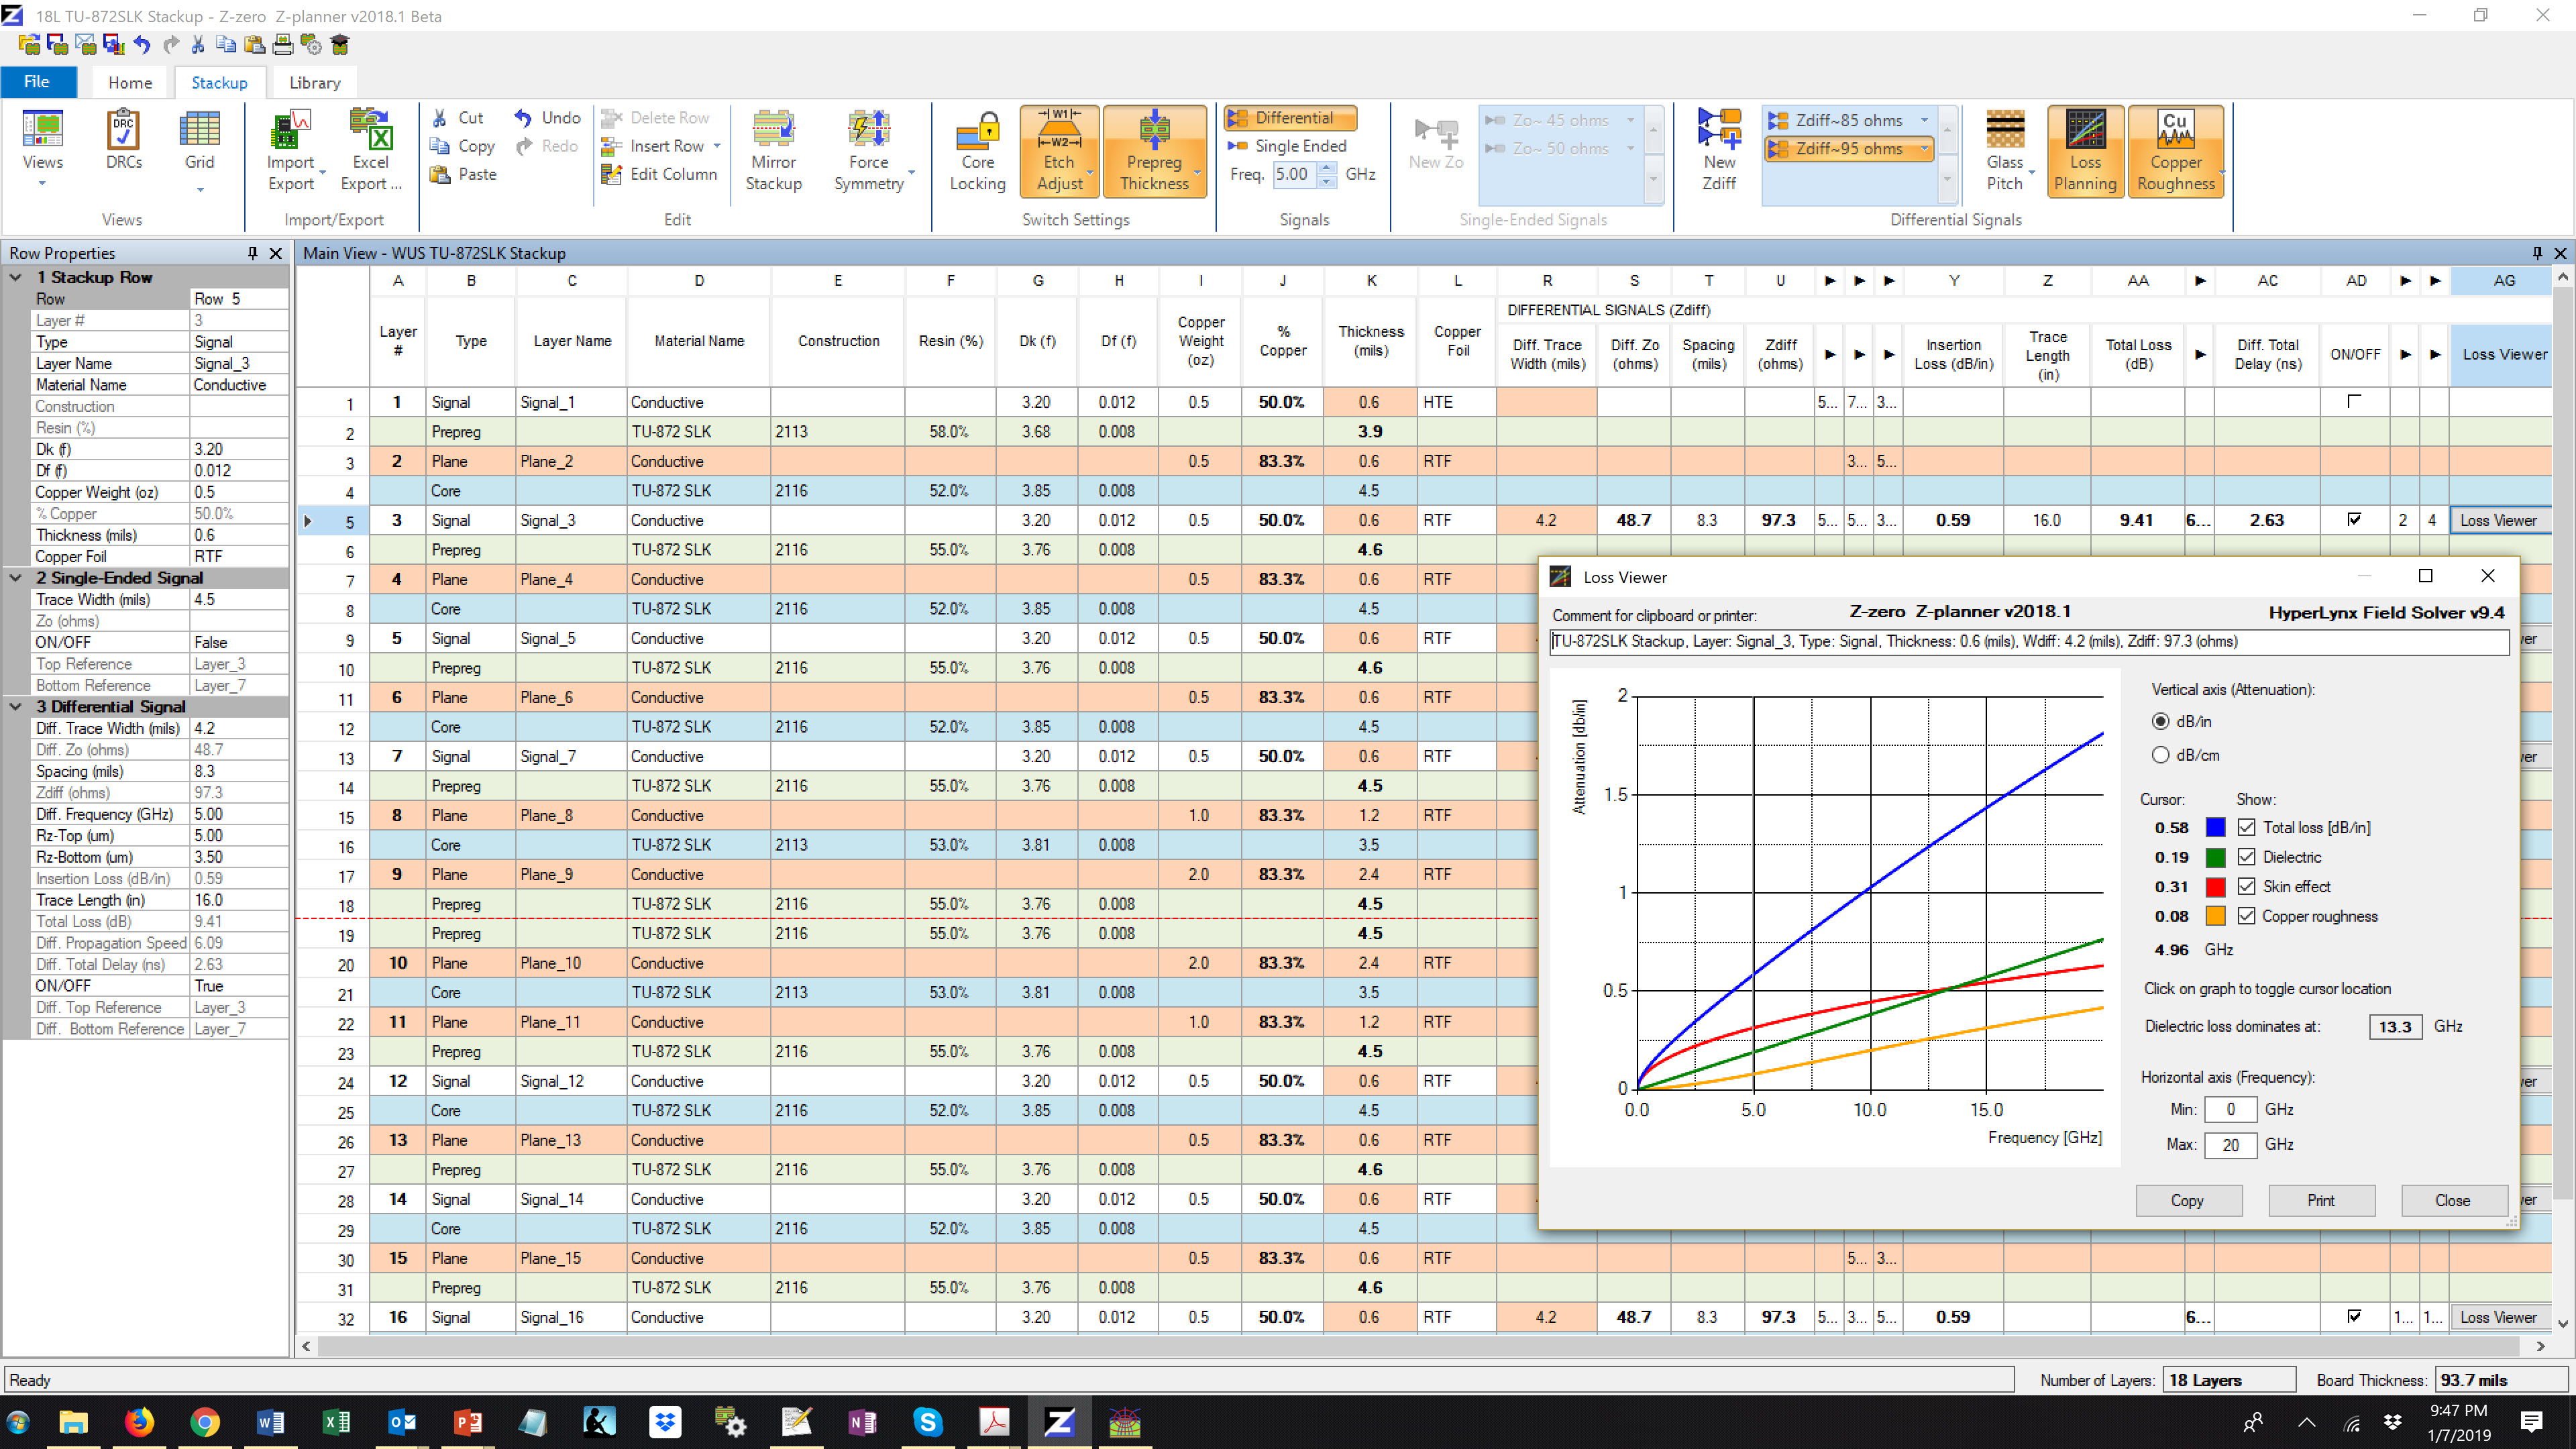Click the Copper Roughness ribbon icon
Screen dimensions: 2576x1449
pos(2175,150)
